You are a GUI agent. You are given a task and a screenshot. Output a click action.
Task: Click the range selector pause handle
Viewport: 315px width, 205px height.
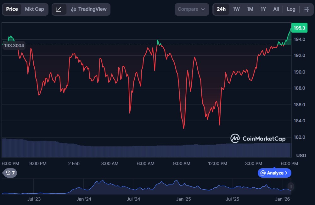pyautogui.click(x=290, y=186)
